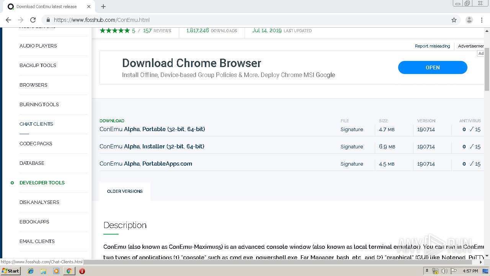Click the Advertisement link

tap(471, 46)
